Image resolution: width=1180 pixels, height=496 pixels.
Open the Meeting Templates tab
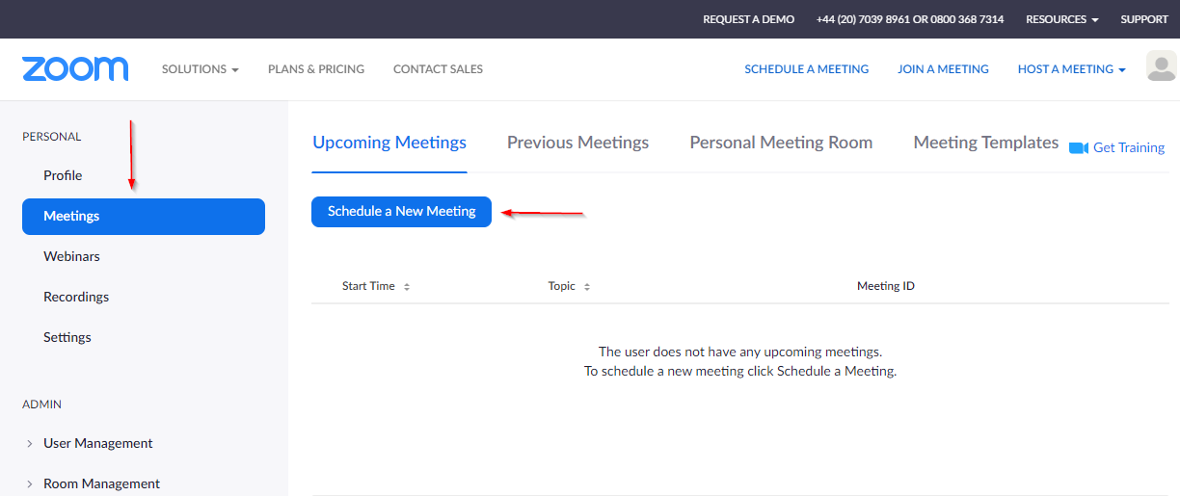[x=985, y=143]
